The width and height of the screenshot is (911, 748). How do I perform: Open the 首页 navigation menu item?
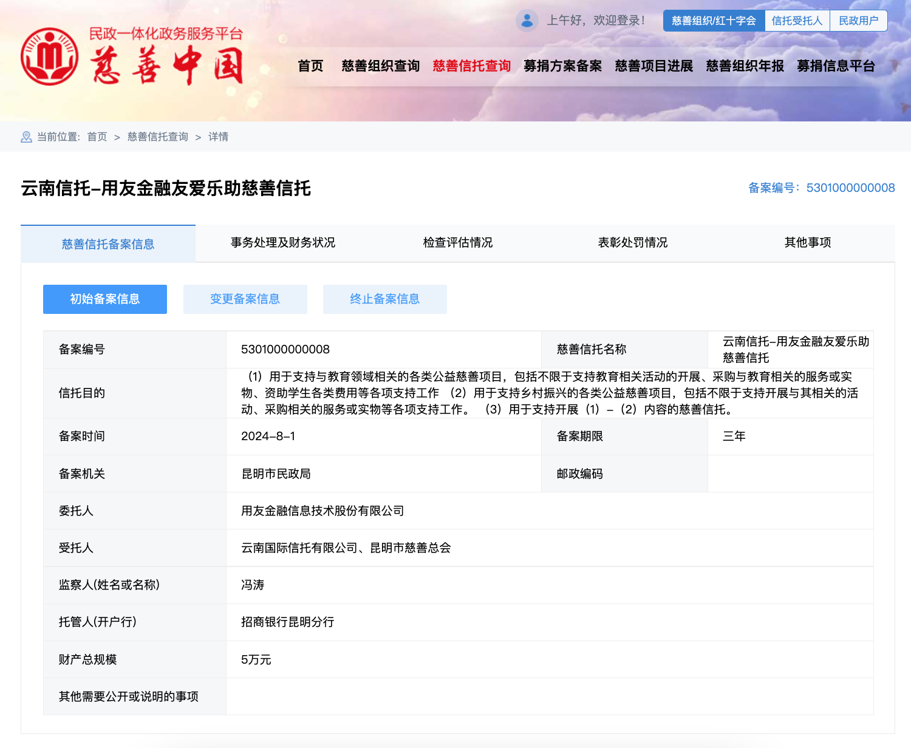pyautogui.click(x=310, y=66)
